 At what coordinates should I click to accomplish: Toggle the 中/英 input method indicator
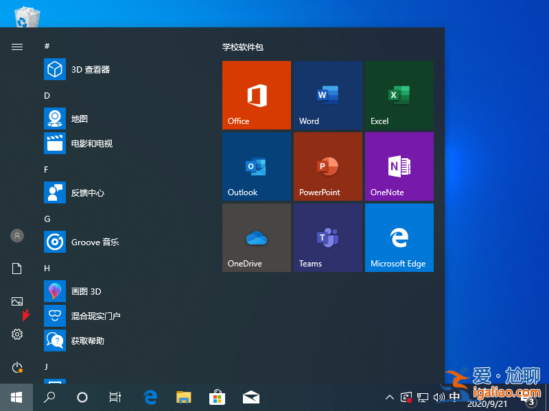point(454,397)
